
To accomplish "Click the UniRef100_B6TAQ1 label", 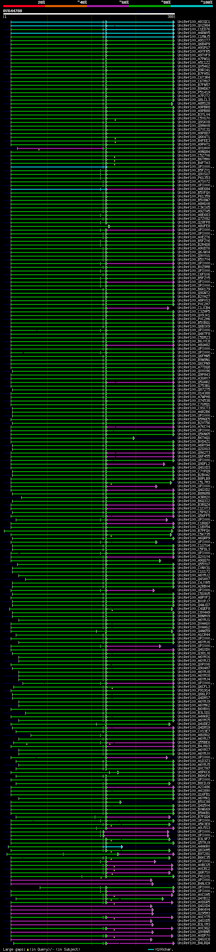I will 193,438.
